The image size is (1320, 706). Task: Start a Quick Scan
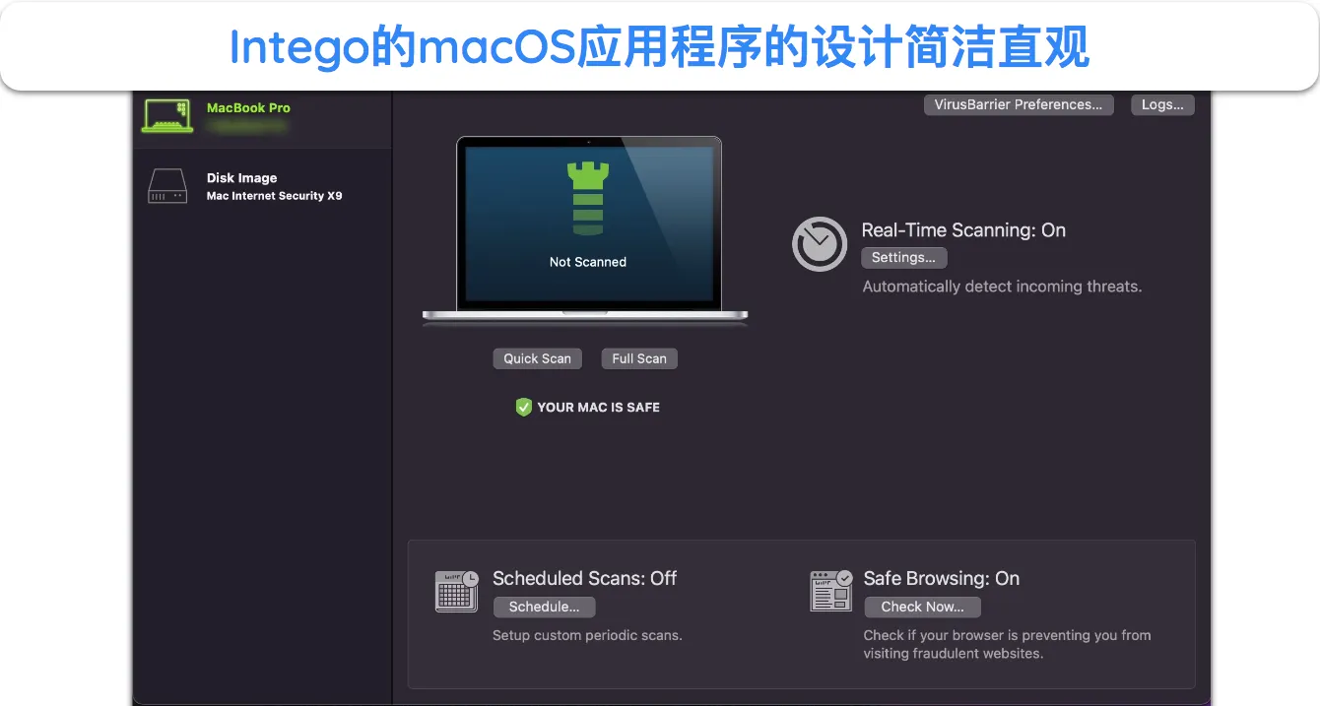click(537, 358)
